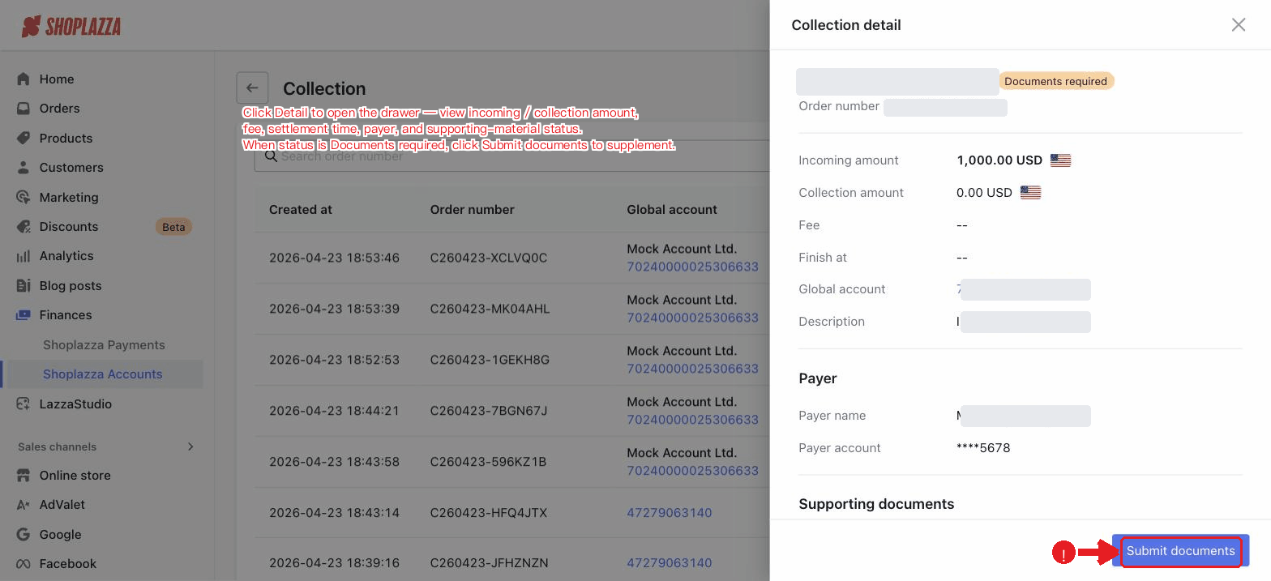The image size is (1271, 581).
Task: Click the Beta badge next to Discounts
Action: (x=173, y=227)
